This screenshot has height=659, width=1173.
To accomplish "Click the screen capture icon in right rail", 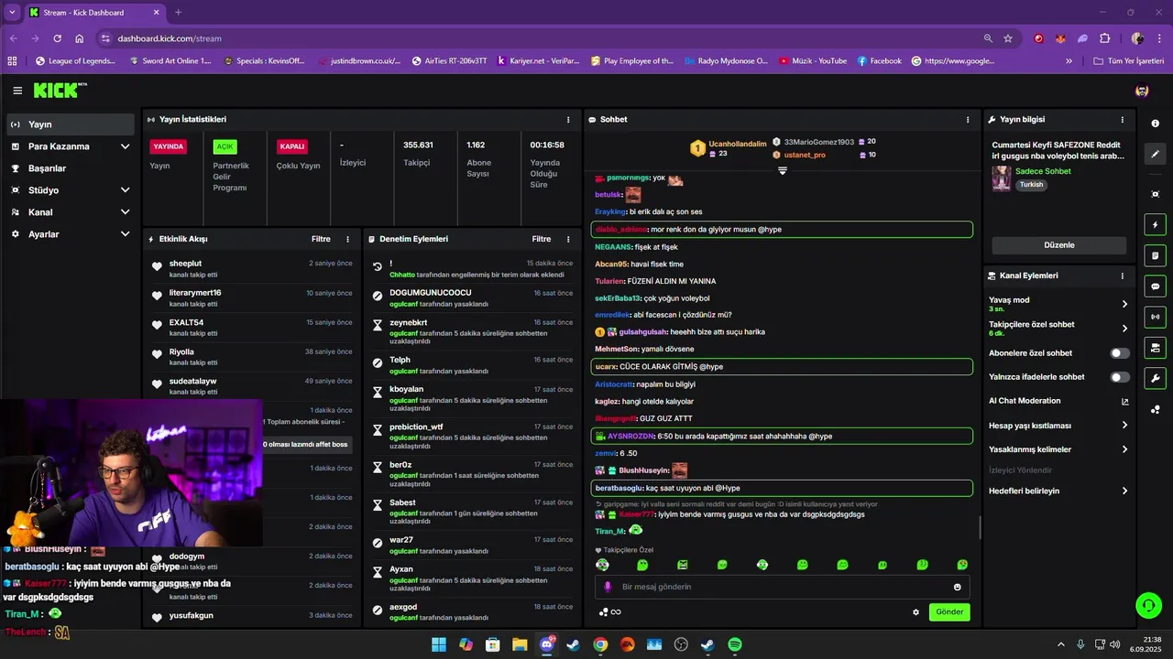I will point(1155,194).
